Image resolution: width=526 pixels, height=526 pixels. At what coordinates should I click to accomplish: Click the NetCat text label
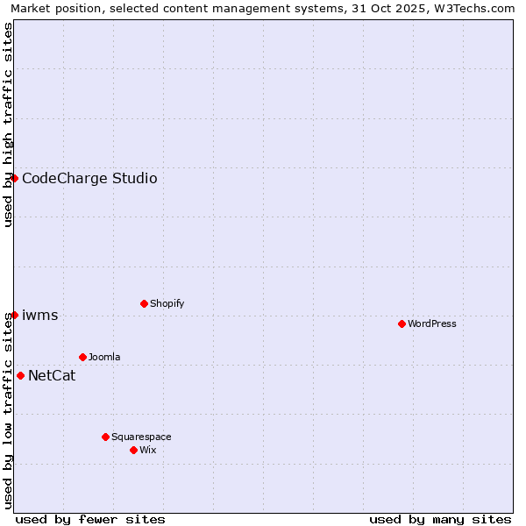coord(52,376)
